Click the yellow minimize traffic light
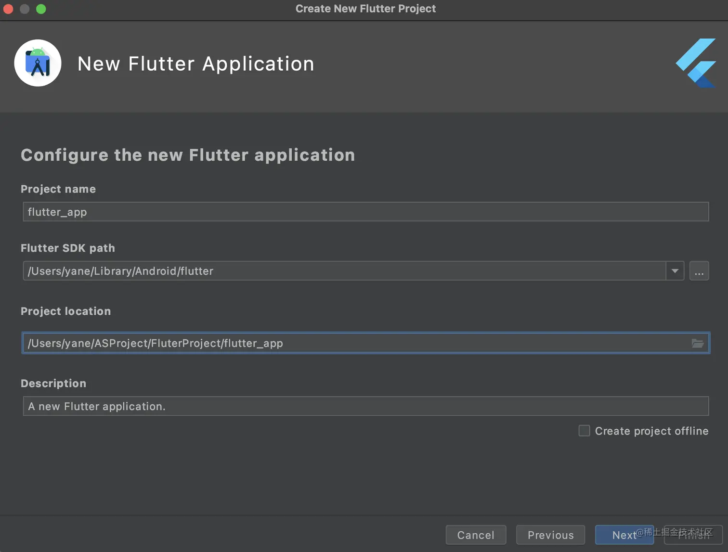This screenshot has height=552, width=728. (25, 9)
